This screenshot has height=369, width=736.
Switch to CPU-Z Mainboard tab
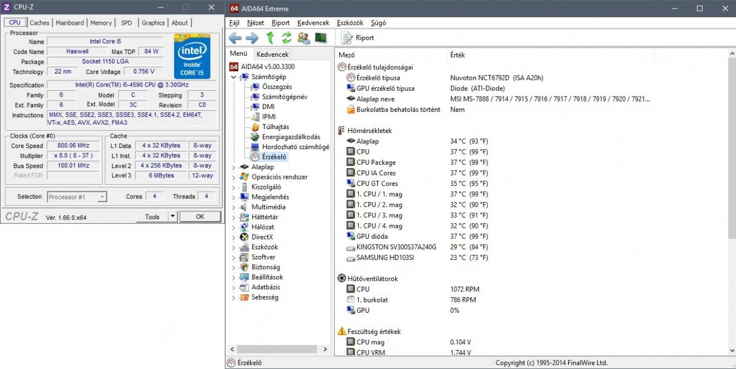click(x=70, y=23)
